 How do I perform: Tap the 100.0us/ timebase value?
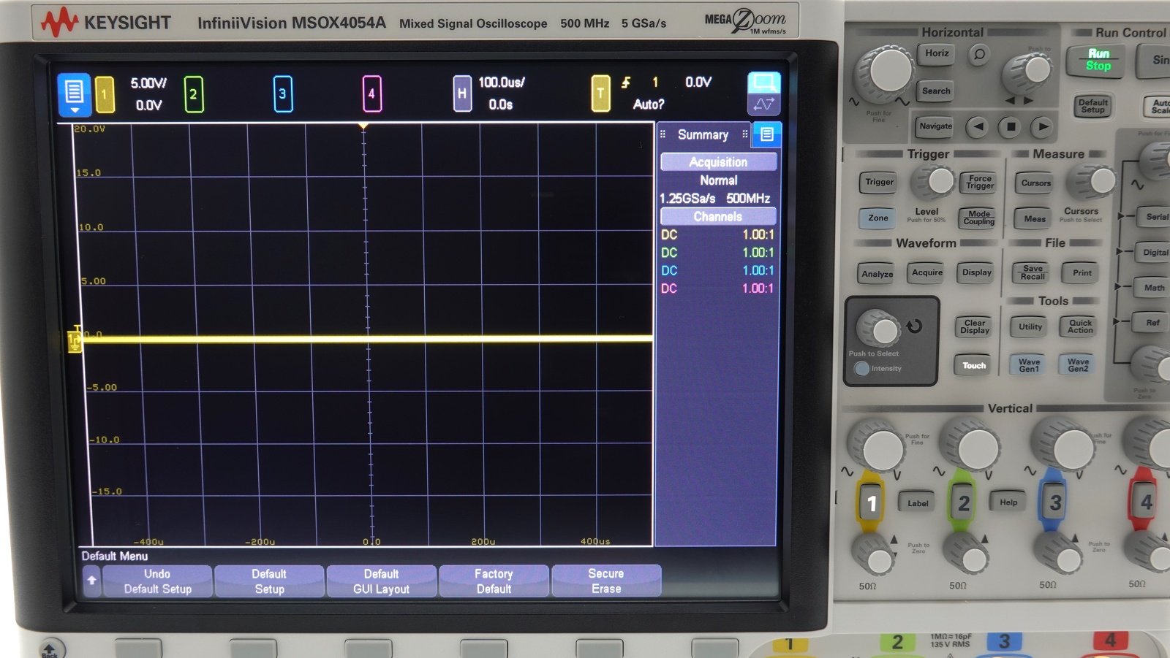point(502,83)
